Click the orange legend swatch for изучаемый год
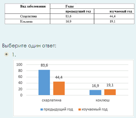This screenshot has width=136, height=118. [80, 109]
